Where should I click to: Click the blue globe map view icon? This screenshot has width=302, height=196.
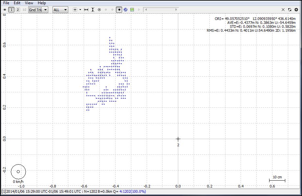(x=125, y=10)
